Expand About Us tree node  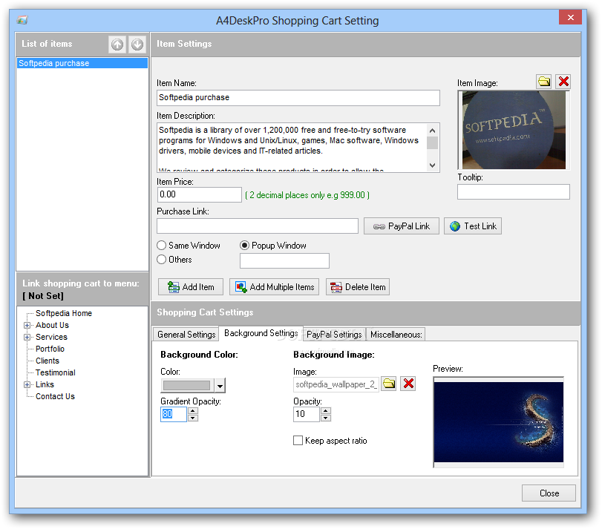(27, 325)
